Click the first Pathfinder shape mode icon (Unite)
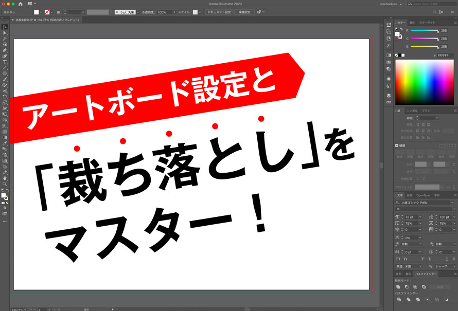 (399, 286)
